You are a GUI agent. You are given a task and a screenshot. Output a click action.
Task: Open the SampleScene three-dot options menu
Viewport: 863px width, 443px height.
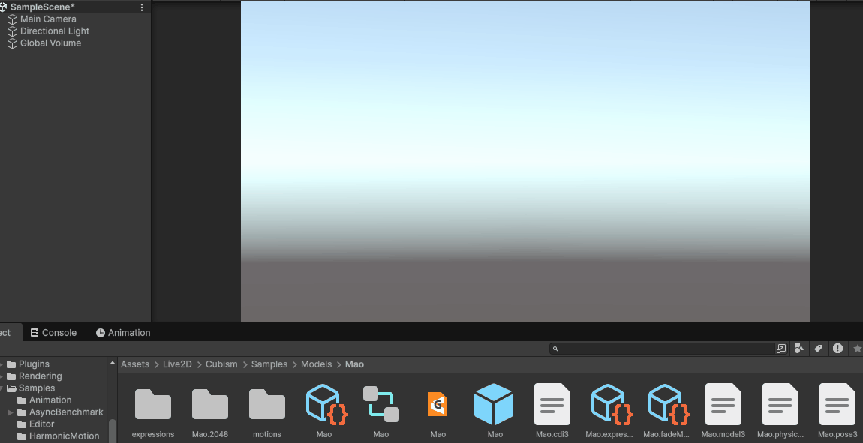pyautogui.click(x=143, y=7)
